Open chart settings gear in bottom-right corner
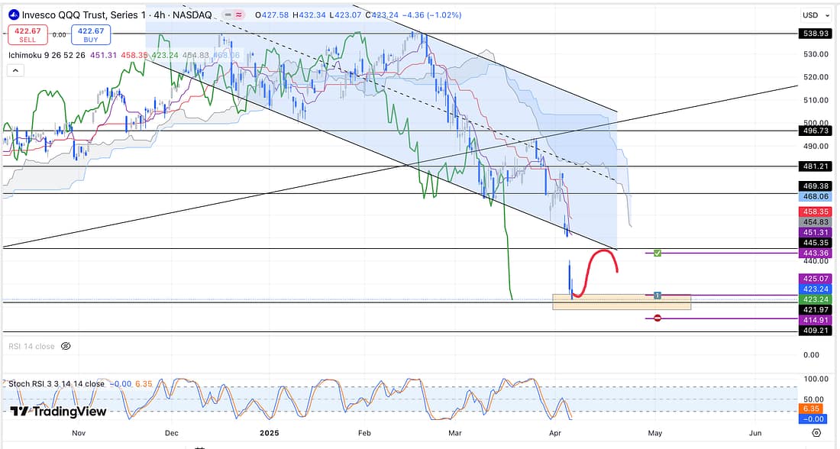Image resolution: width=840 pixels, height=449 pixels. pyautogui.click(x=816, y=433)
